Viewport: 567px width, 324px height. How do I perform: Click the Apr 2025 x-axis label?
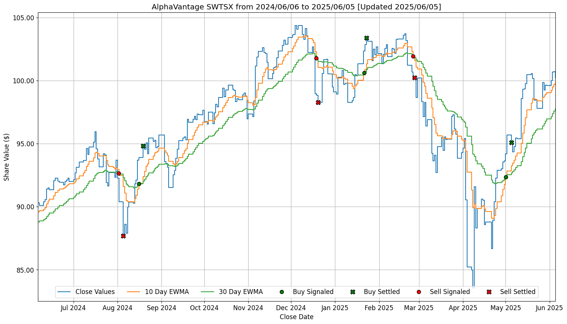click(463, 308)
